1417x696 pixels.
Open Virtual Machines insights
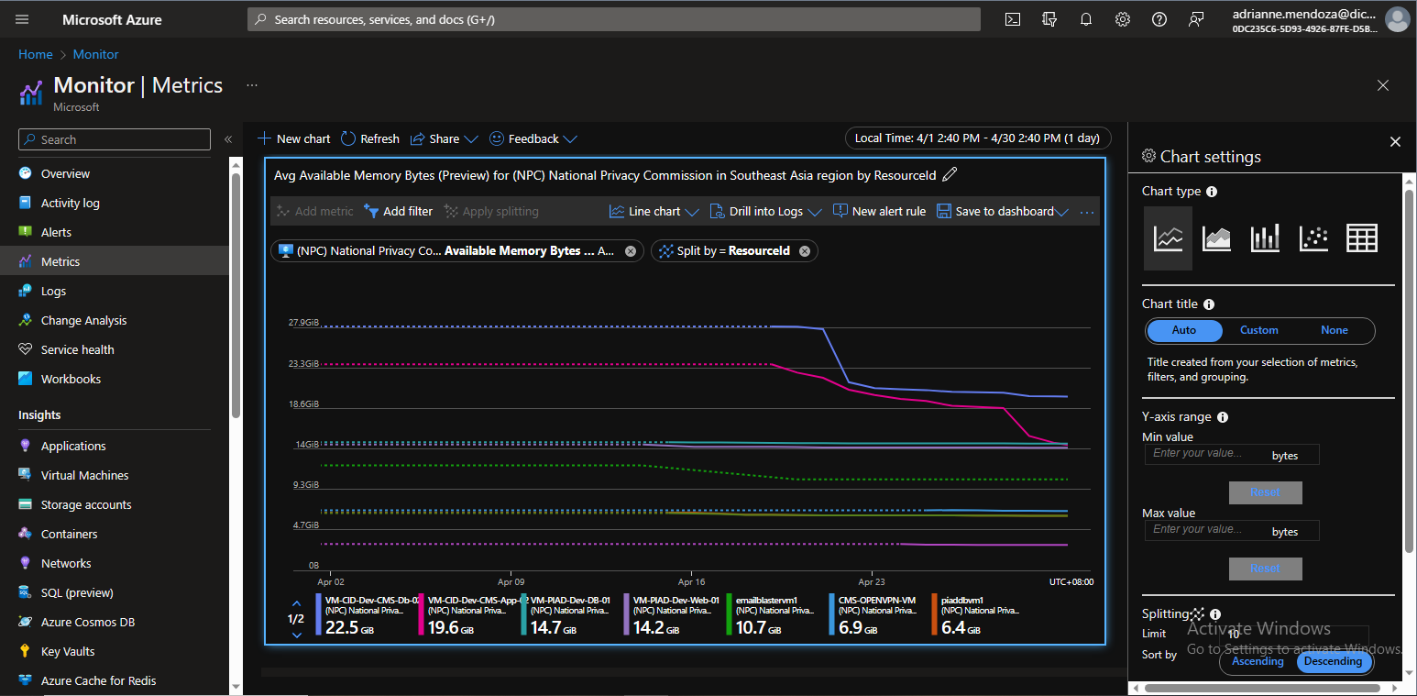(84, 476)
